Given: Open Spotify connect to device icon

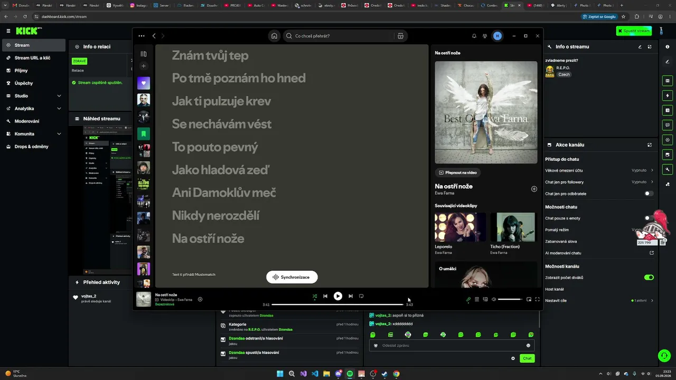Looking at the screenshot, I should [x=485, y=299].
